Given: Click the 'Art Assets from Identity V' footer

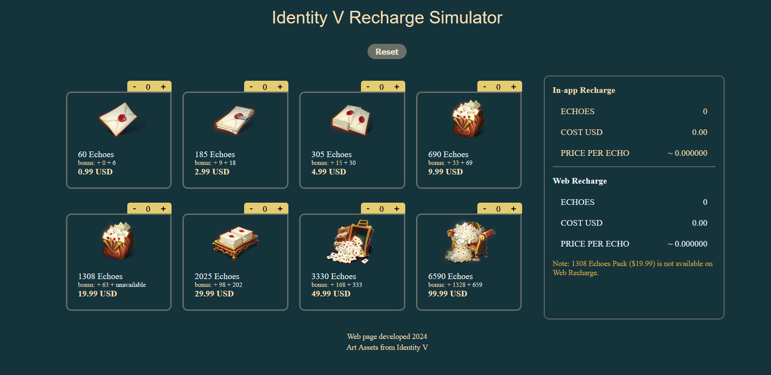Looking at the screenshot, I should [387, 347].
